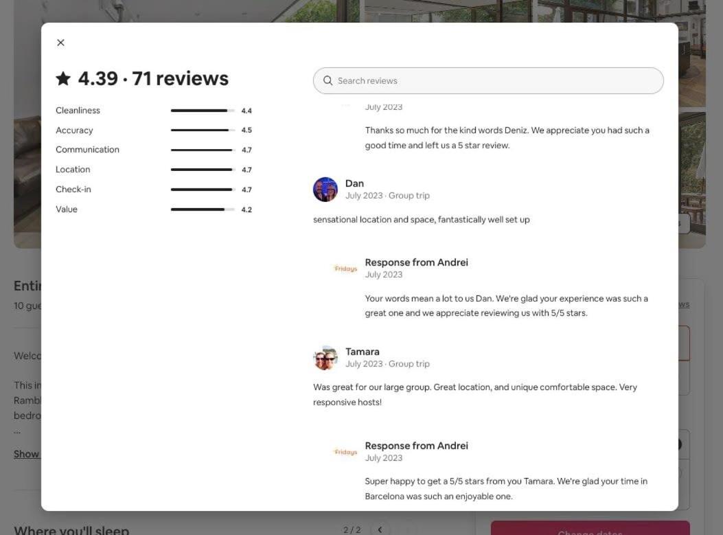Open Dan's profile avatar

325,190
